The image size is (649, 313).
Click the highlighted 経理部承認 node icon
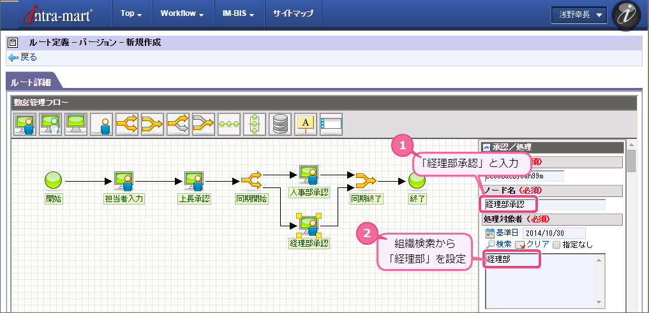pyautogui.click(x=310, y=226)
